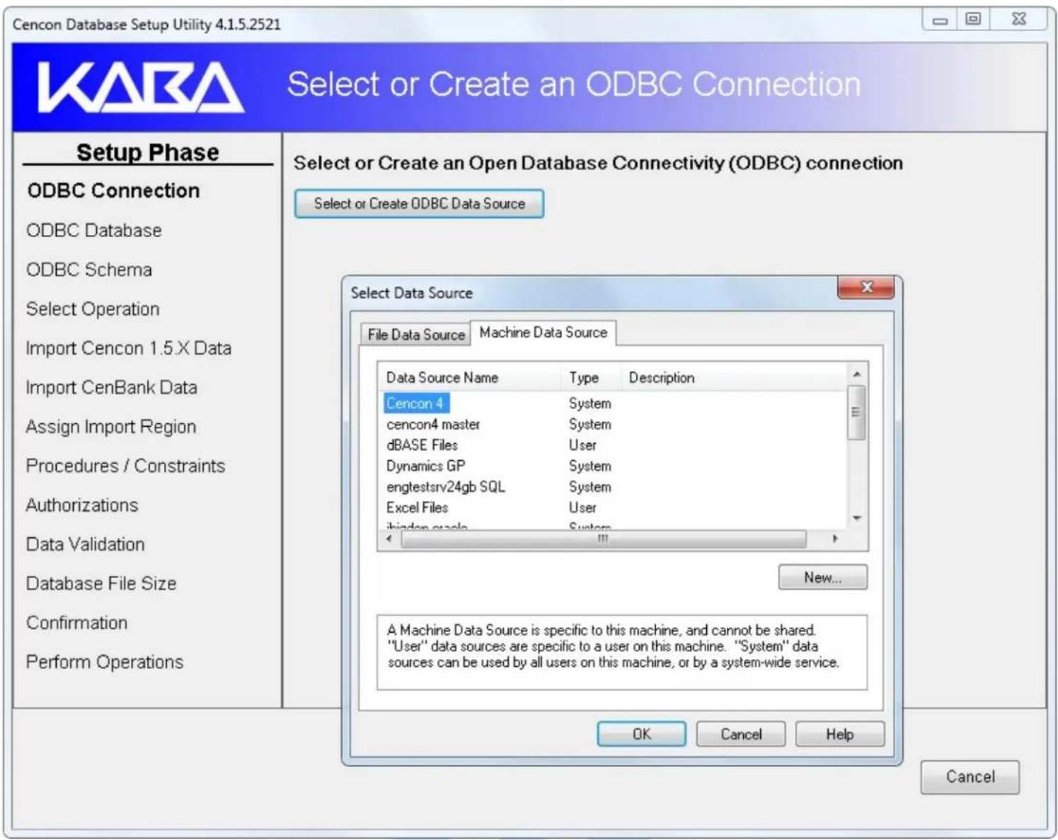
Task: Click the ODBC Database setup phase
Action: (x=94, y=231)
